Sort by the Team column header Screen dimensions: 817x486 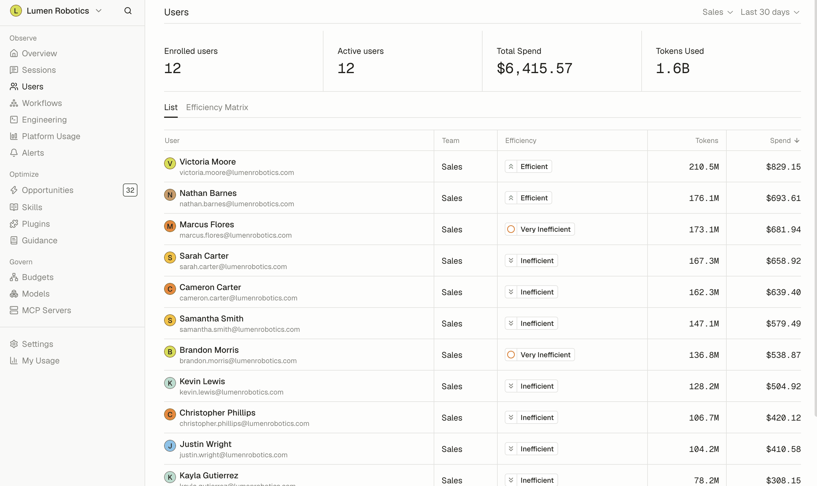click(450, 141)
